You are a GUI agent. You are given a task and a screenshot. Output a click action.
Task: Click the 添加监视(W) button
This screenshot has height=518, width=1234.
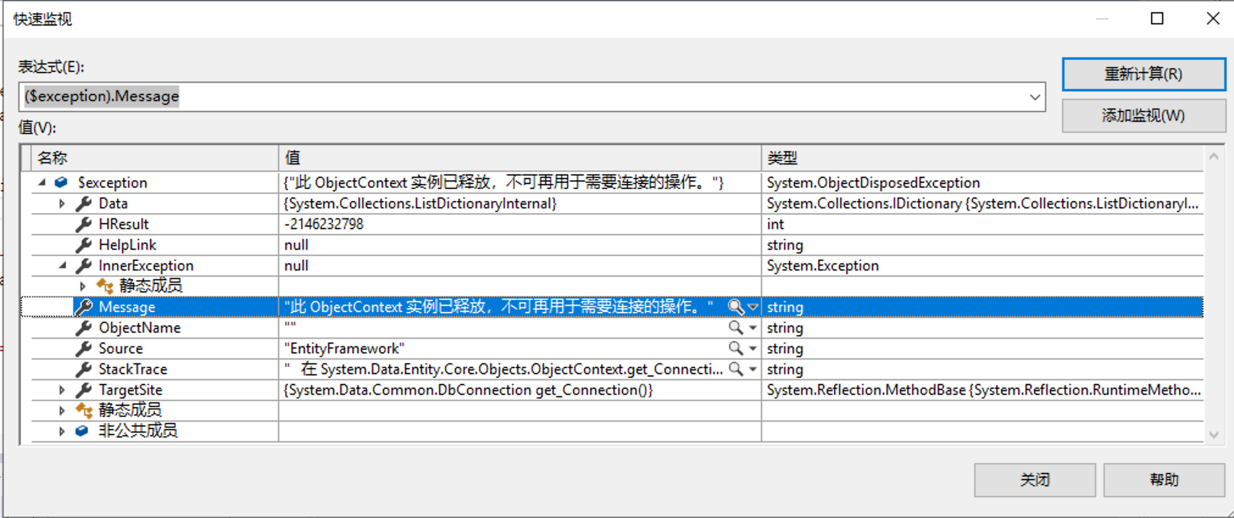pos(1143,115)
